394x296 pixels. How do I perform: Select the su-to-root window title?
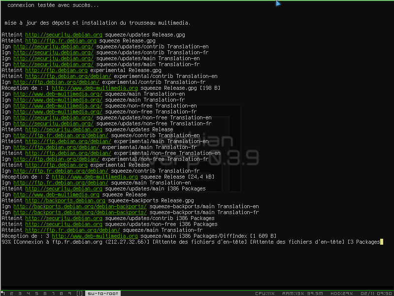click(x=103, y=293)
